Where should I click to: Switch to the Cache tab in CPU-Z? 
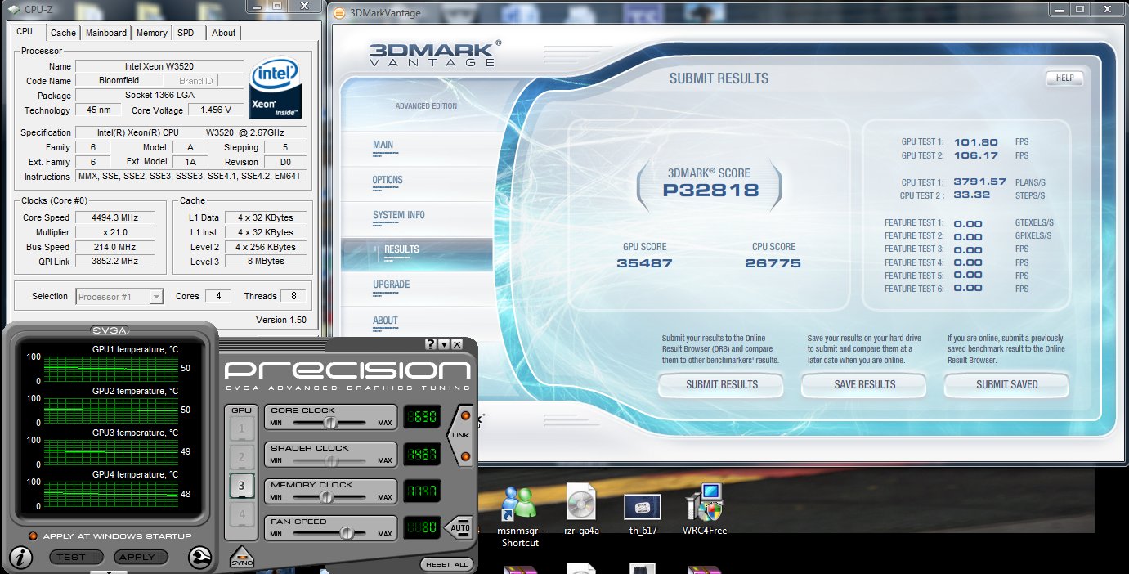click(63, 33)
